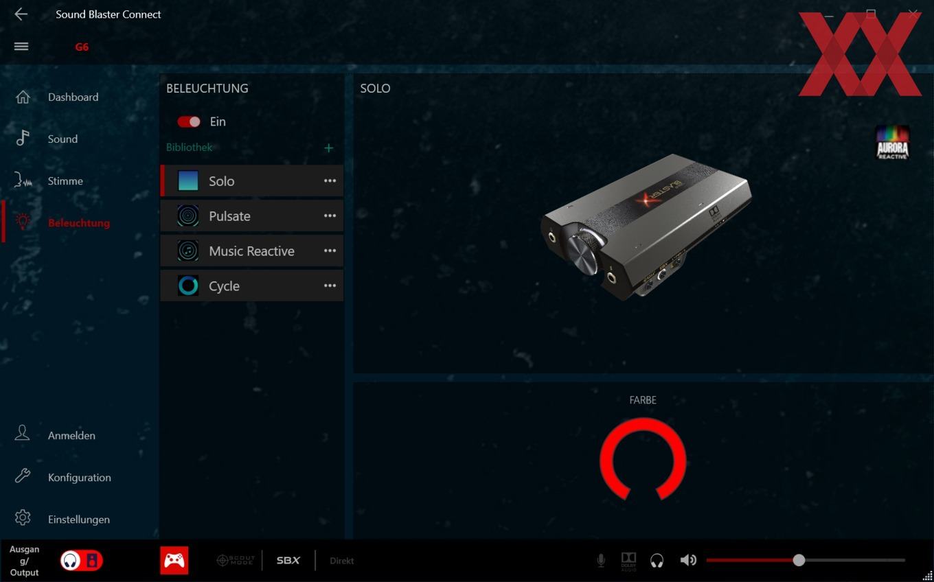Screen dimensions: 934x582
Task: Click the master volume slider track
Action: [806, 561]
